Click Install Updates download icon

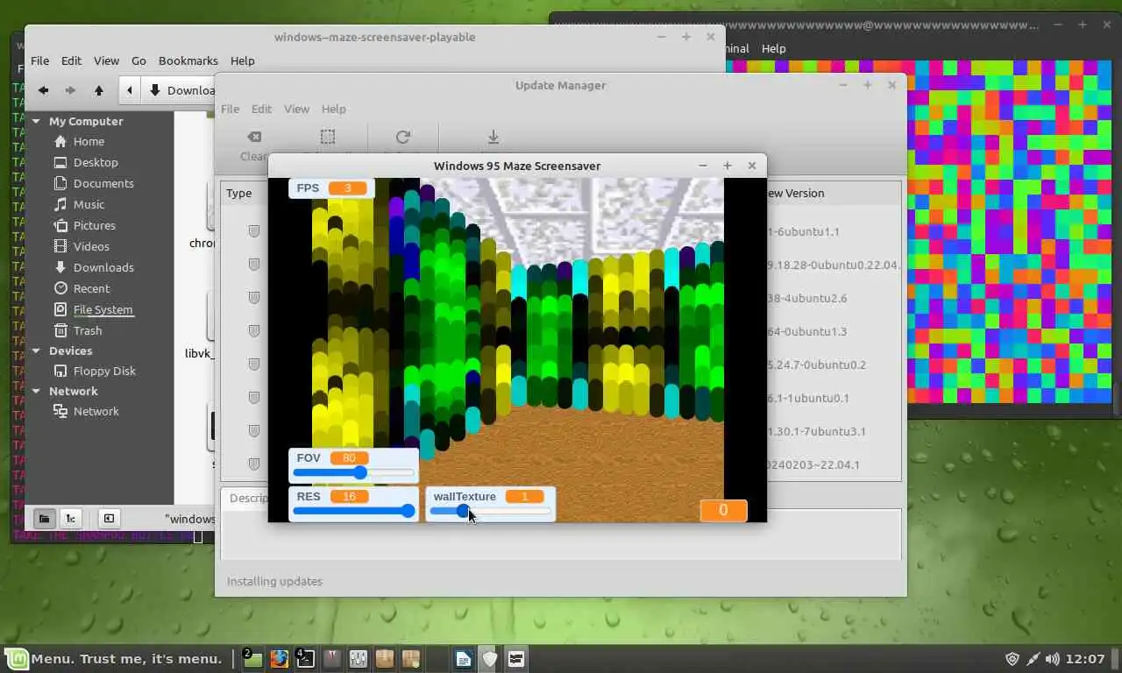point(494,137)
